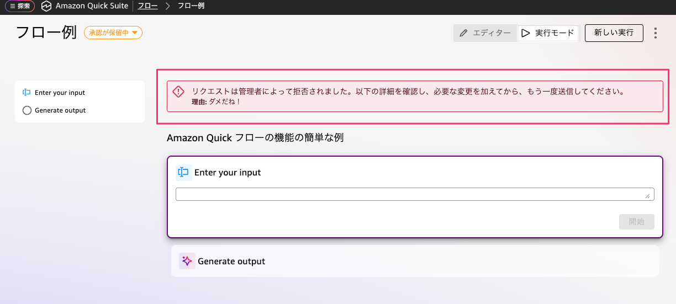Click the circle status icon beside Generate output
Screen dimensions: 676x304
point(27,110)
